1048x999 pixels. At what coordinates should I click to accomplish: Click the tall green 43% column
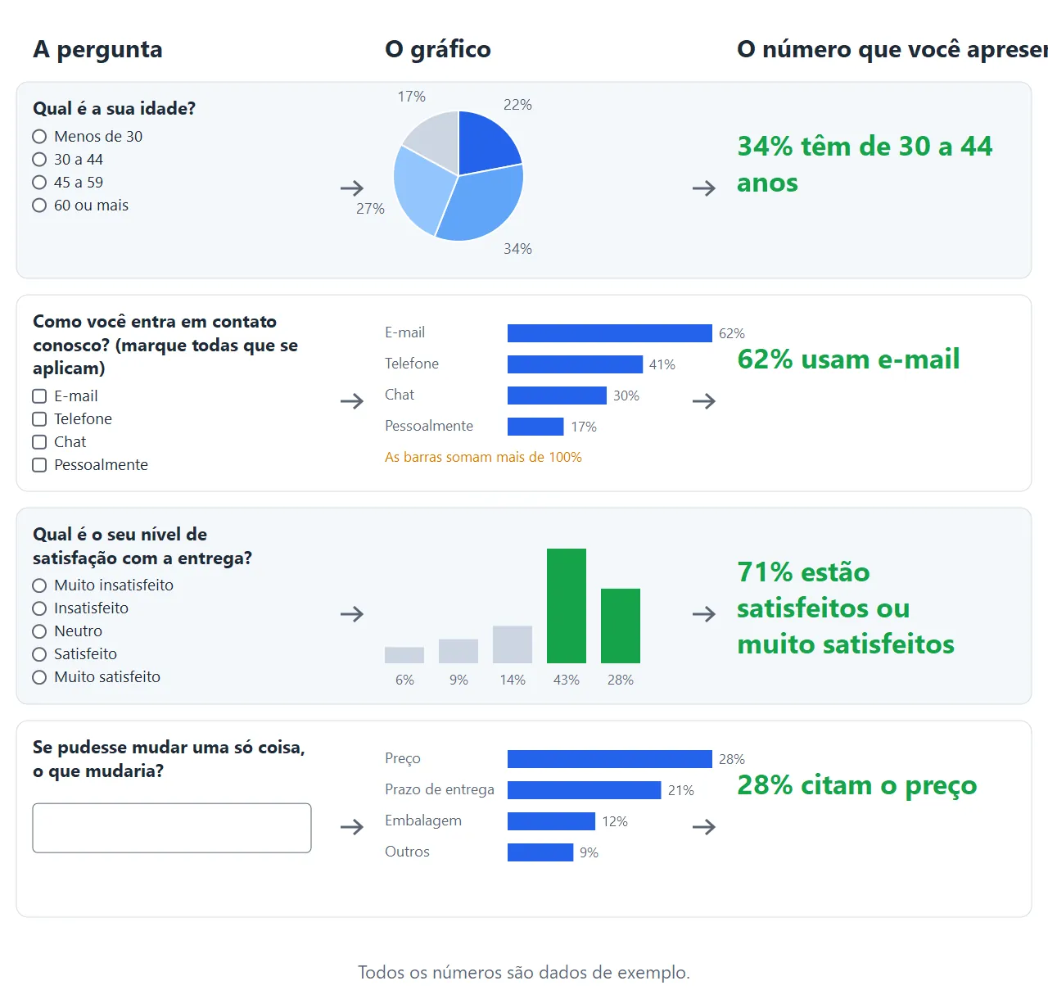click(567, 606)
